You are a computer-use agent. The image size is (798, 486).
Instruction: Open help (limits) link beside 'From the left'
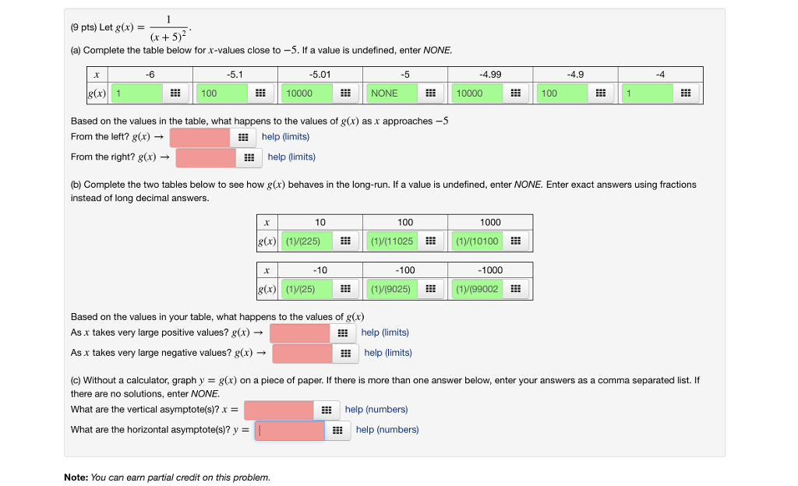[285, 137]
